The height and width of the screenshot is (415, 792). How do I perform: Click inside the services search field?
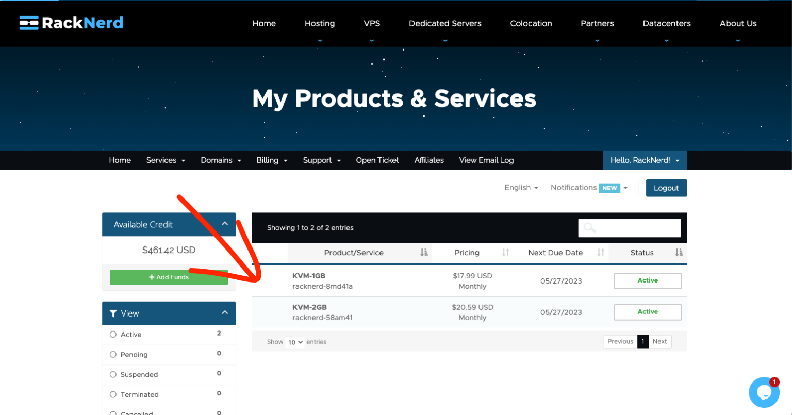pos(634,227)
